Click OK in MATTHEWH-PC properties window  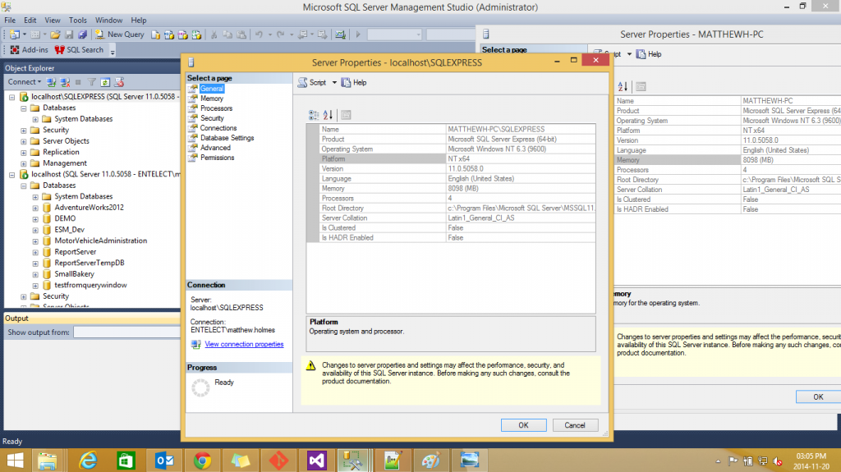tap(818, 397)
